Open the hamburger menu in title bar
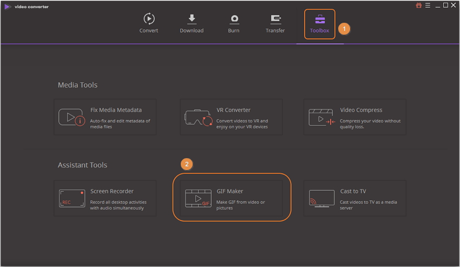This screenshot has height=267, width=460. click(428, 5)
